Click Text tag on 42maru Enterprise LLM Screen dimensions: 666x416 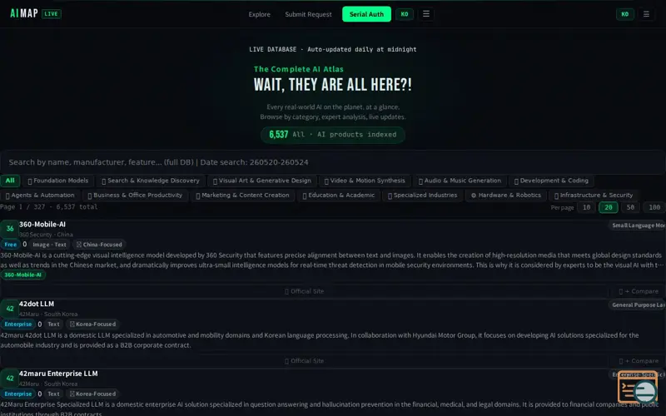pyautogui.click(x=53, y=394)
